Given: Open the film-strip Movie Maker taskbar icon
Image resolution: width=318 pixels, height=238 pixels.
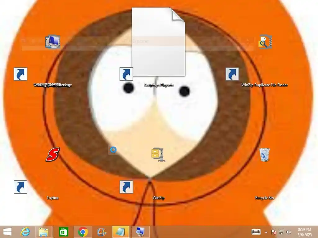Looking at the screenshot, I should (x=102, y=232).
